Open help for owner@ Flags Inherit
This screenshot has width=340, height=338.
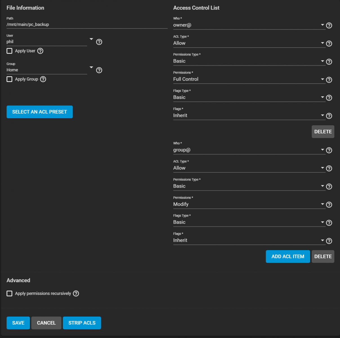tap(329, 116)
